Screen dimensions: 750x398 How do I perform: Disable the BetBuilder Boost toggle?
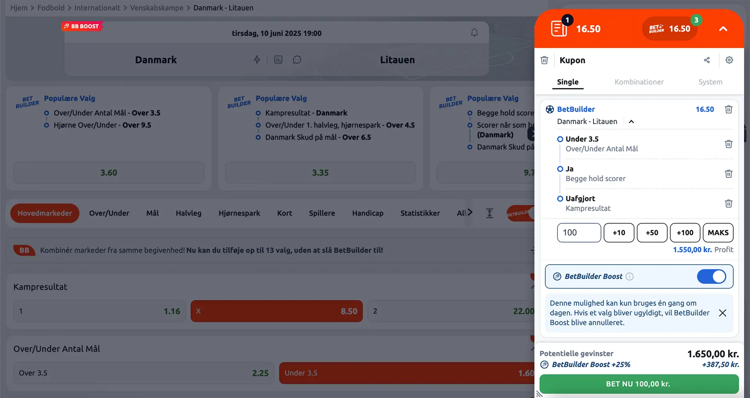(711, 276)
